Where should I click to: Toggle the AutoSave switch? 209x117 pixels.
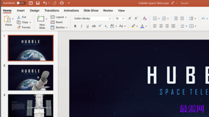click(x=21, y=3)
